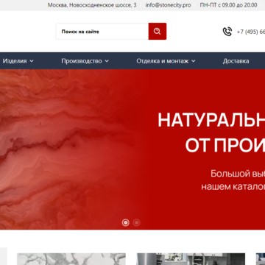The height and width of the screenshot is (265, 265).
Task: Select the first slider dot indicator
Action: [126, 222]
